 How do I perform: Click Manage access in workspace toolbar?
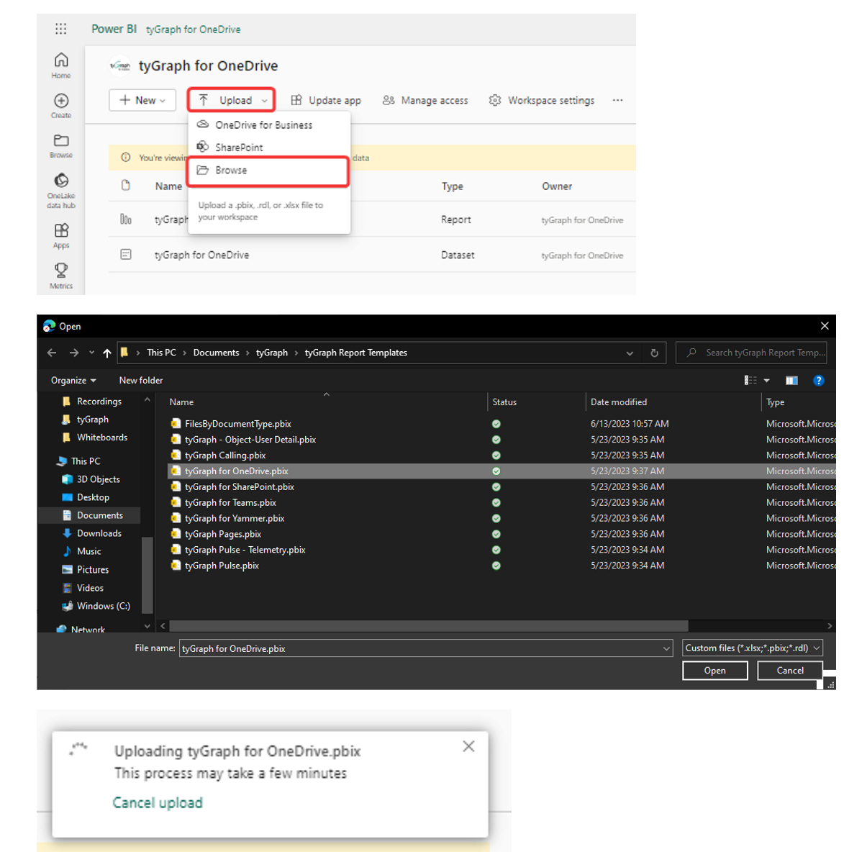tap(425, 100)
